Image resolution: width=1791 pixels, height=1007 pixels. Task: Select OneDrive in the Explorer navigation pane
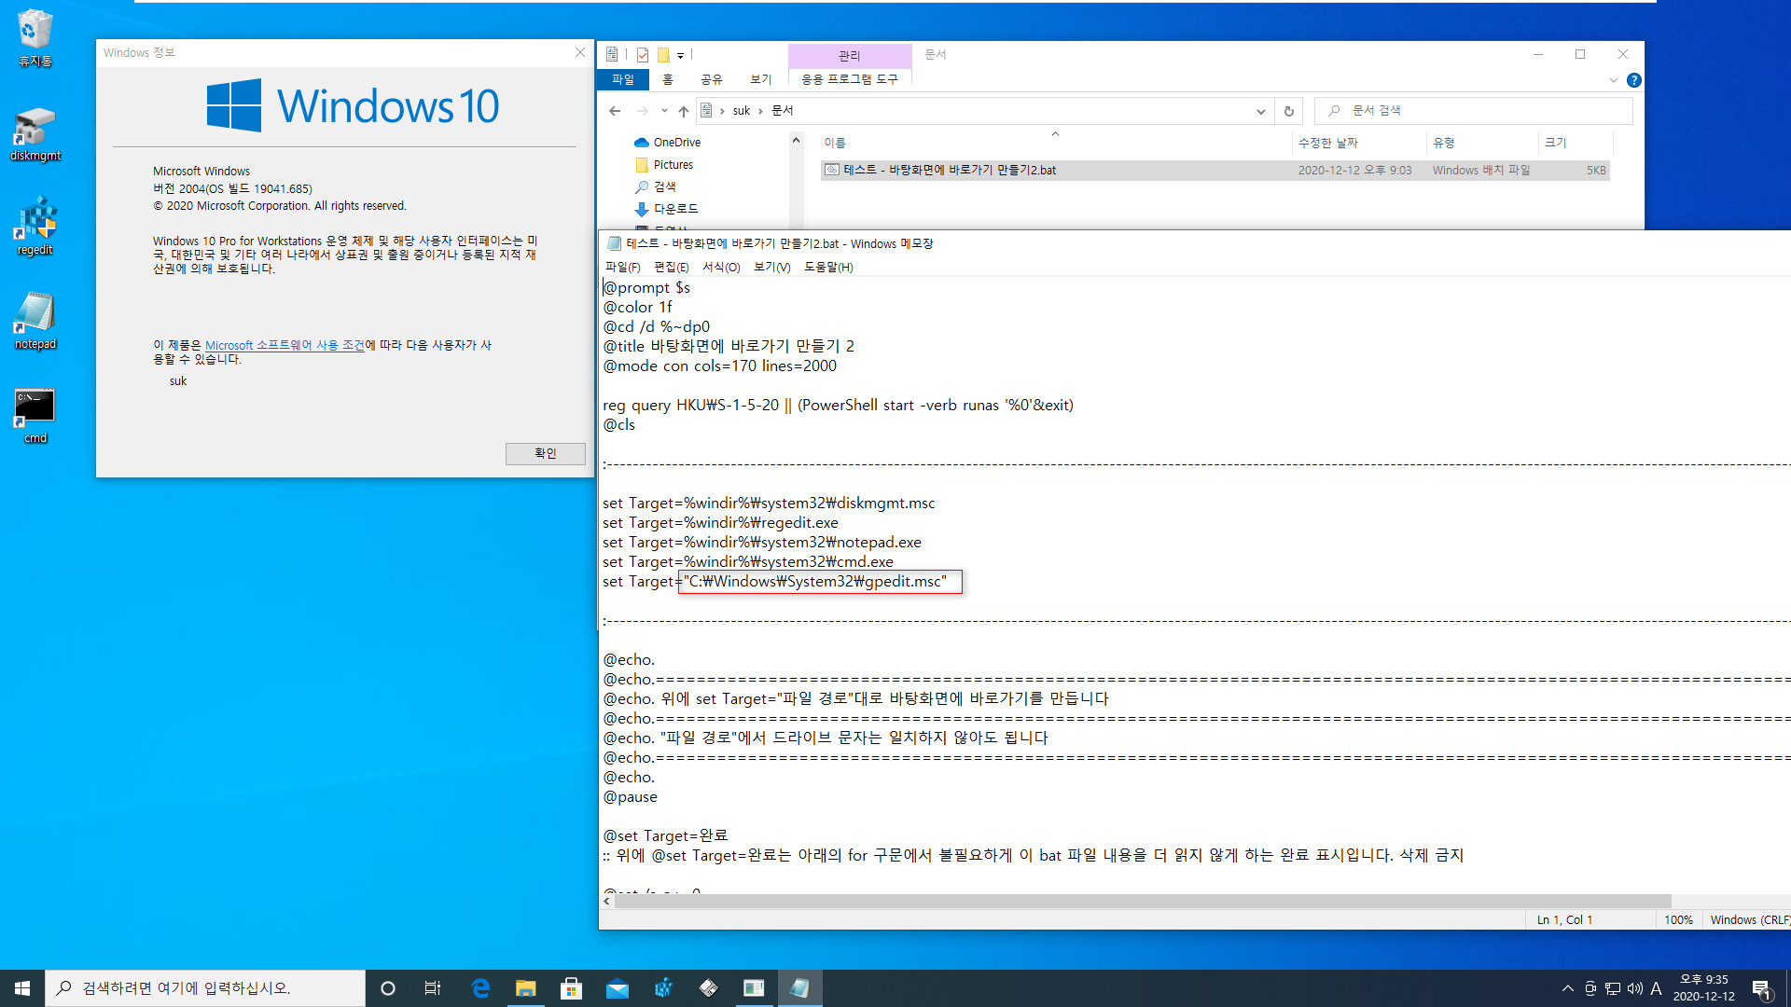667,143
